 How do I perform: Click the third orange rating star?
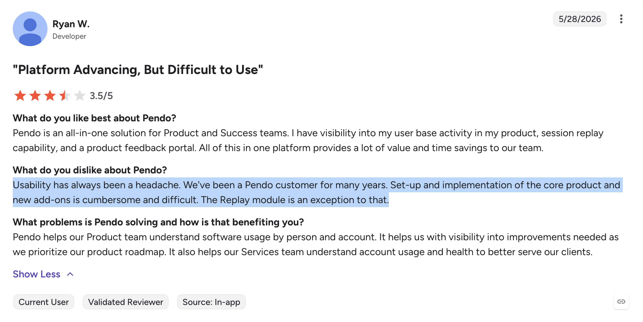(50, 96)
